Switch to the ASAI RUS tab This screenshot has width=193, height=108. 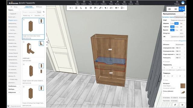click(x=29, y=7)
